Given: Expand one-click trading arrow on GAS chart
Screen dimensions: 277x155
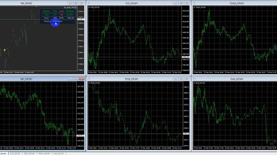Looking at the screenshot, I should point(194,83).
